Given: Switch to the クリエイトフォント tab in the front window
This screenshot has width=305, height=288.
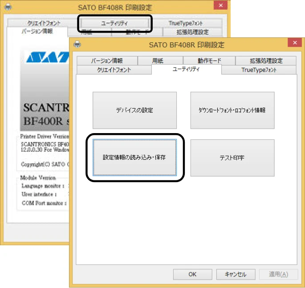Looking at the screenshot, I should point(114,70).
